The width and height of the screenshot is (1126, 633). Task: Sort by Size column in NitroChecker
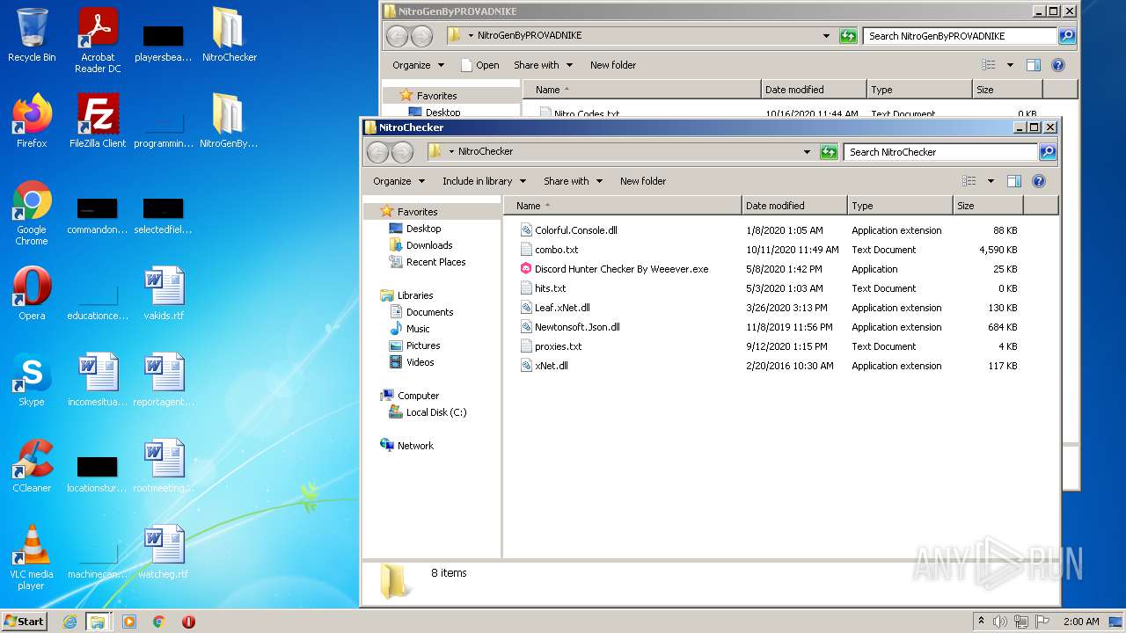988,206
